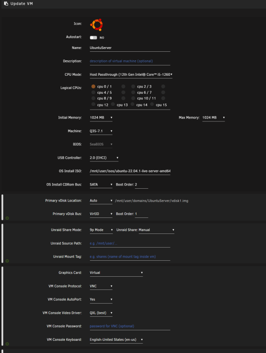Open the Unraid Share Manual dropdown
The width and height of the screenshot is (266, 353).
(x=156, y=230)
